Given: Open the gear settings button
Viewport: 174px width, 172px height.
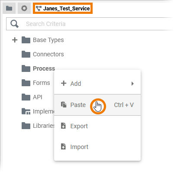Looking at the screenshot, I should [24, 8].
